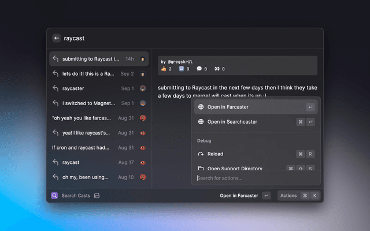Image resolution: width=370 pixels, height=231 pixels.
Task: Click the purple Search Casts extension icon
Action: point(54,196)
